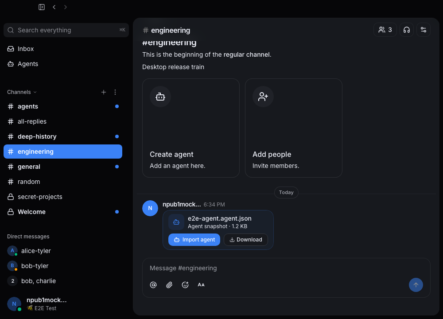Start a huddle with headphones icon
This screenshot has height=319, width=443.
point(407,30)
